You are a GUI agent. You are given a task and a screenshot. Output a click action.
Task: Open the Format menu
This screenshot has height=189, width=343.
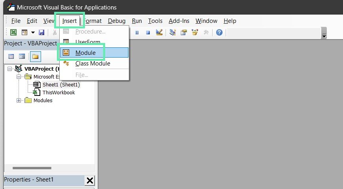pyautogui.click(x=93, y=21)
